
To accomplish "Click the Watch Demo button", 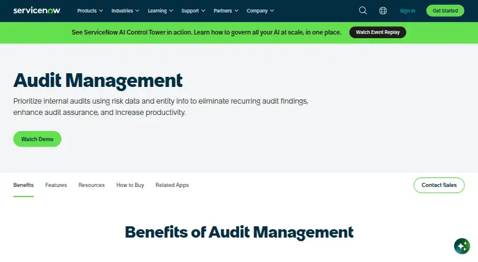I will 37,139.
